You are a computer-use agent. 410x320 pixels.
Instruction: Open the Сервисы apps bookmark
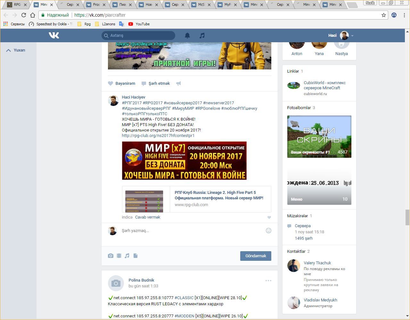click(14, 24)
